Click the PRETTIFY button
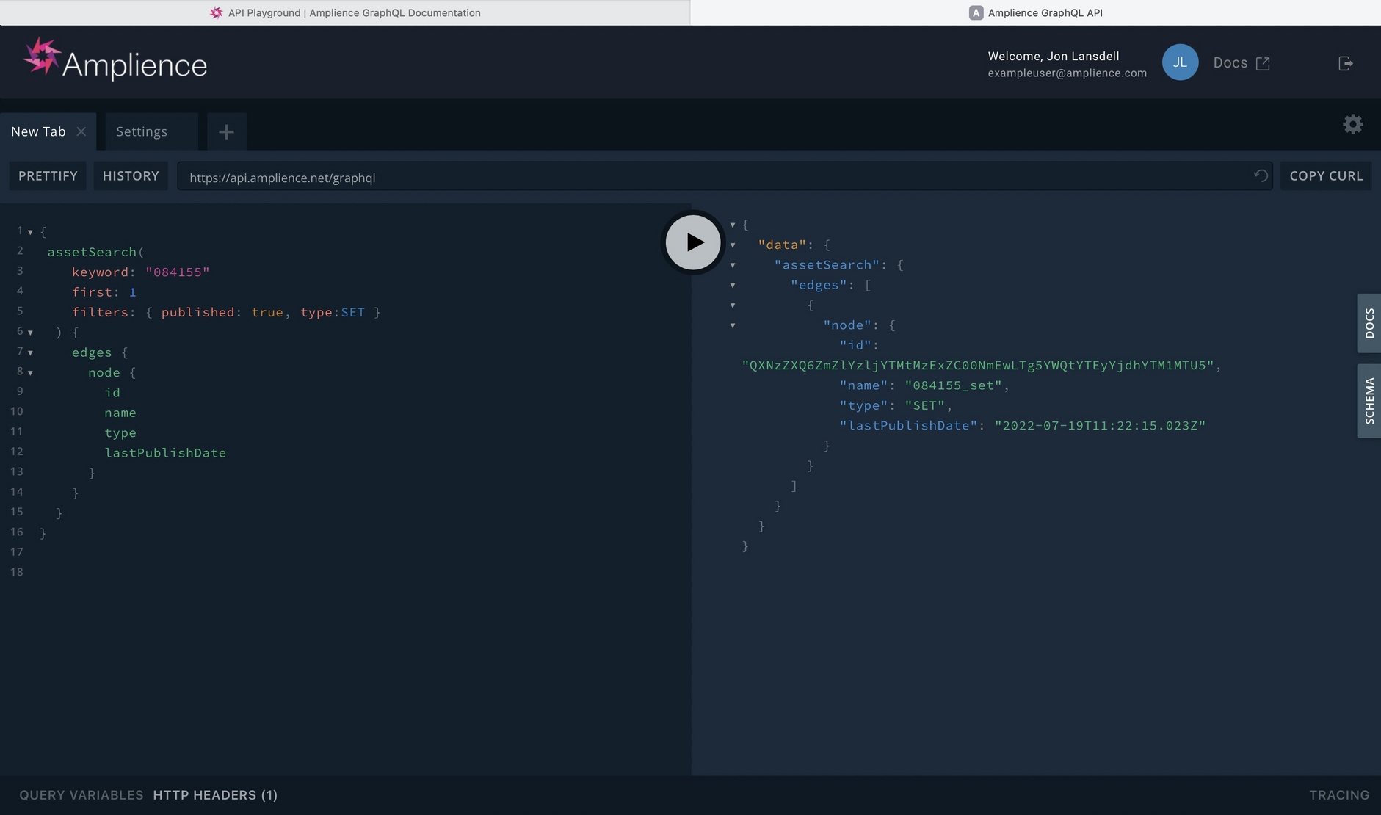The width and height of the screenshot is (1381, 815). click(48, 176)
